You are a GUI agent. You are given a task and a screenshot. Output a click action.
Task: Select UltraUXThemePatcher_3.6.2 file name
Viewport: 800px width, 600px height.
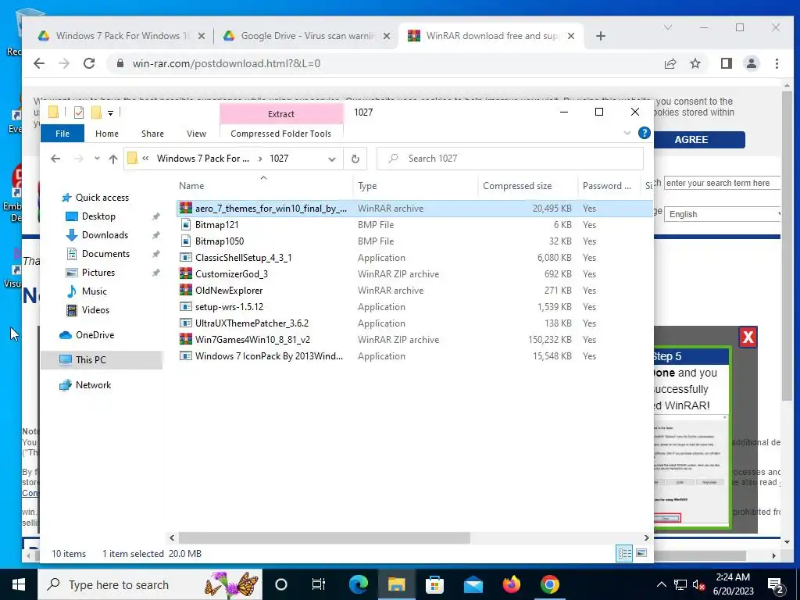pos(252,323)
